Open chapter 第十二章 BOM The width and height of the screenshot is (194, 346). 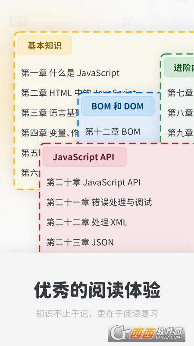click(x=113, y=132)
